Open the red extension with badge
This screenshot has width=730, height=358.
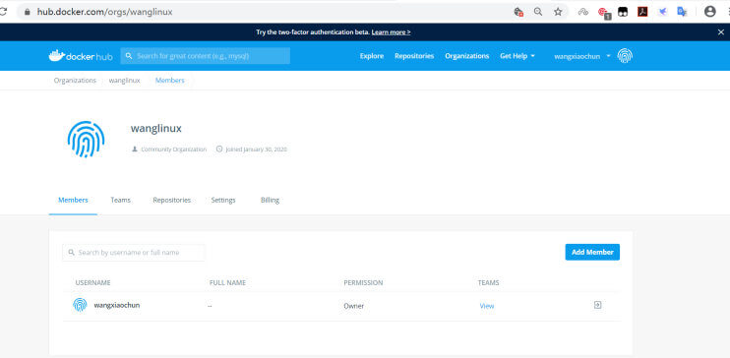604,13
